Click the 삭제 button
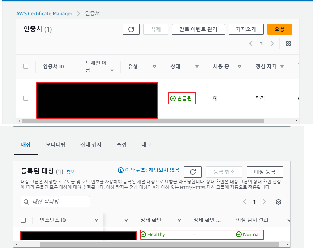320x252 pixels. click(x=156, y=29)
